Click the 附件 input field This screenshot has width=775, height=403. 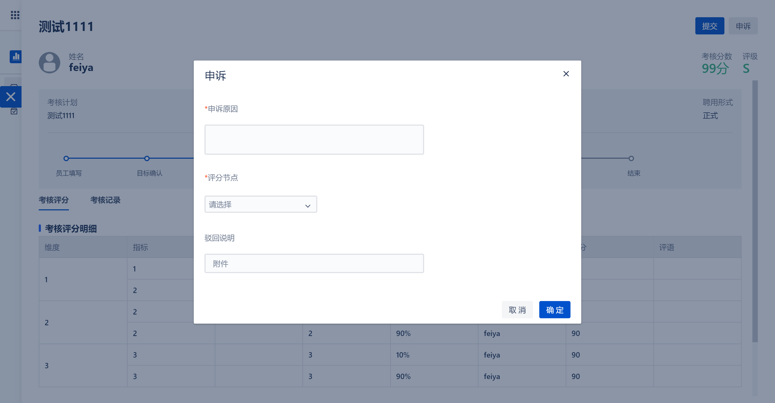[314, 263]
